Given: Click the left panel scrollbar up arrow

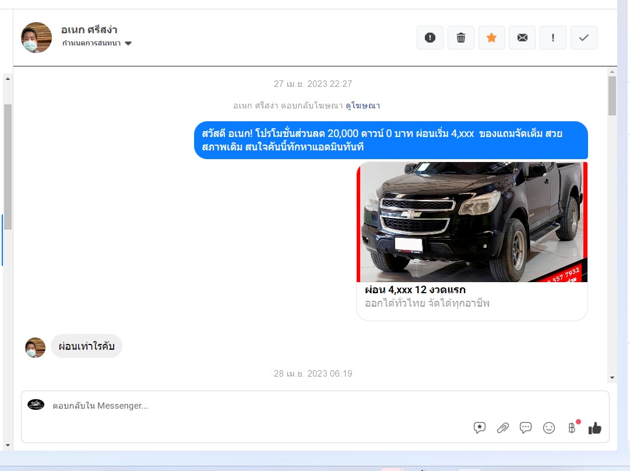Looking at the screenshot, I should coord(8,79).
